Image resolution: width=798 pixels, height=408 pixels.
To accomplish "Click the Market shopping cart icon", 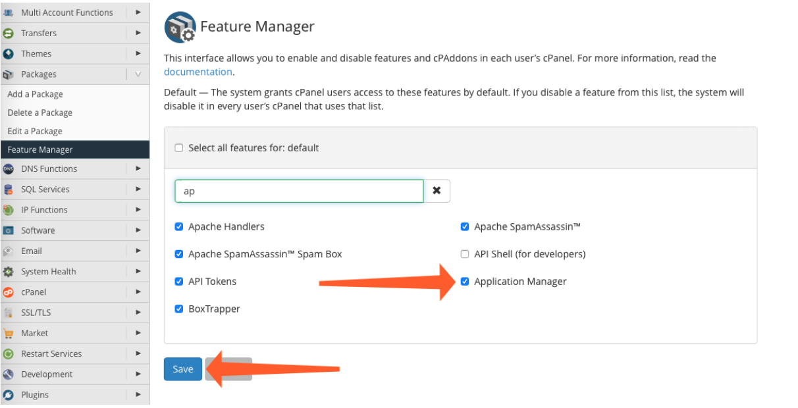I will (x=9, y=333).
